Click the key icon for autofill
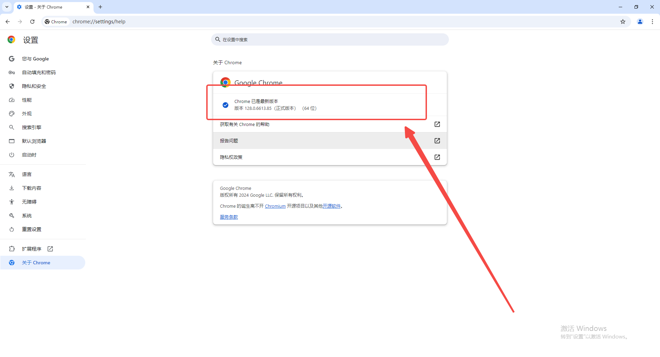Image resolution: width=660 pixels, height=357 pixels. pos(12,72)
